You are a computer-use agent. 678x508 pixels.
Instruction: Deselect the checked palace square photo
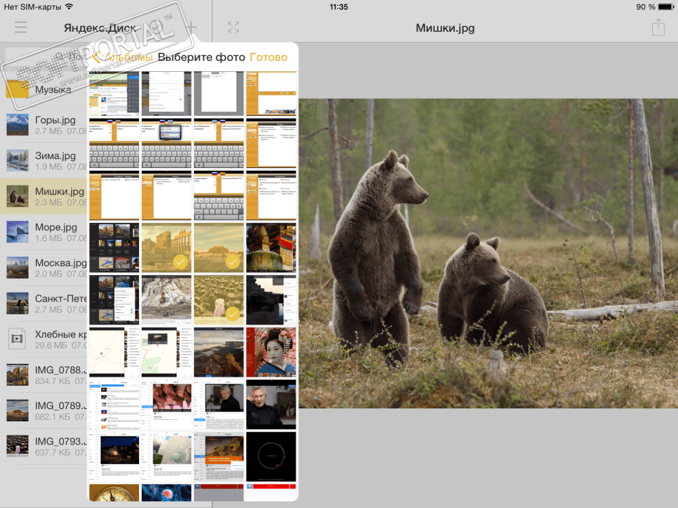[x=219, y=248]
